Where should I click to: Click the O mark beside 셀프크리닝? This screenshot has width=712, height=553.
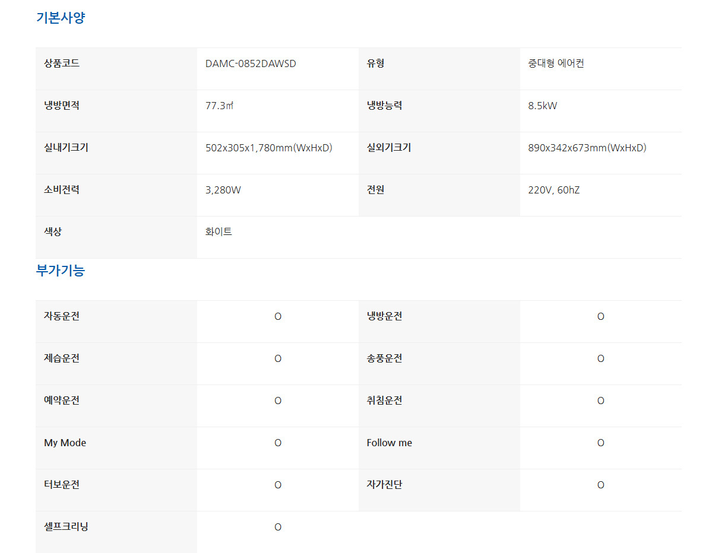point(278,527)
